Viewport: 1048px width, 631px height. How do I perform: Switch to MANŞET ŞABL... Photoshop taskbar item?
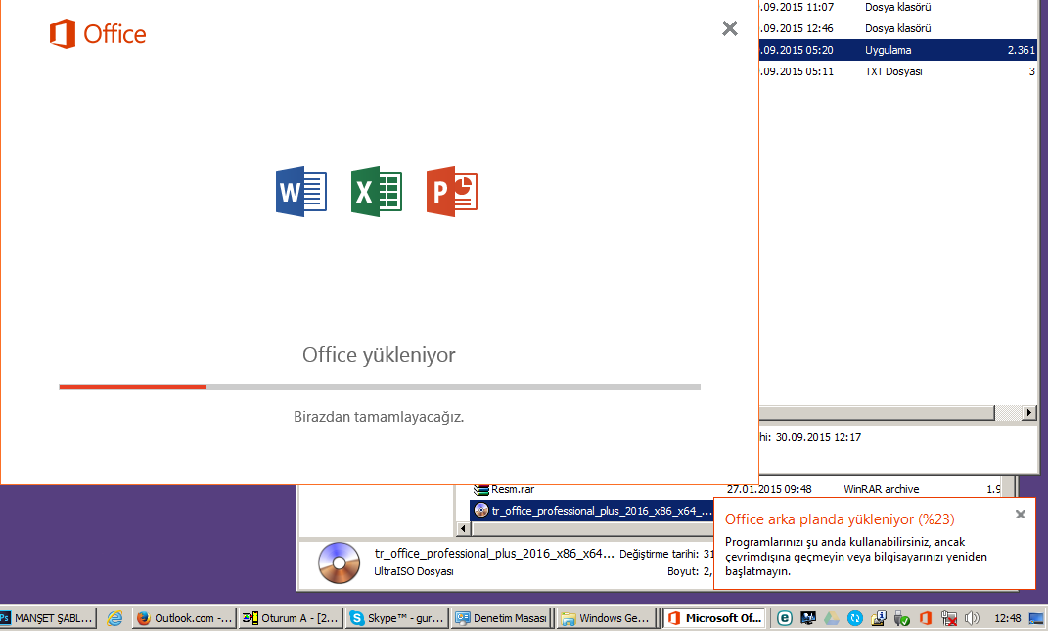pyautogui.click(x=48, y=618)
